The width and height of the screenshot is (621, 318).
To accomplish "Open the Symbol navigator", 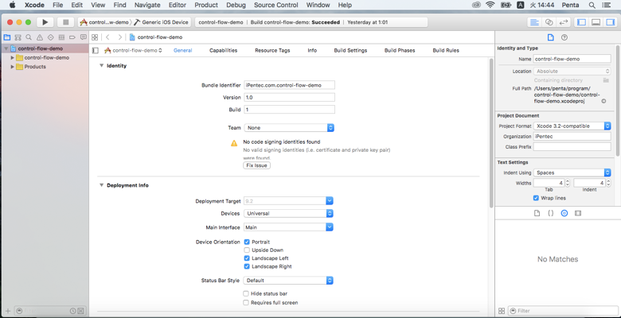I will (x=18, y=37).
